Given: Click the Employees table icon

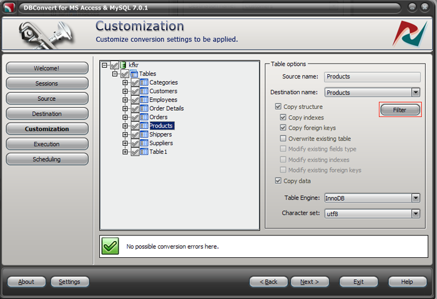Looking at the screenshot, I should 144,100.
